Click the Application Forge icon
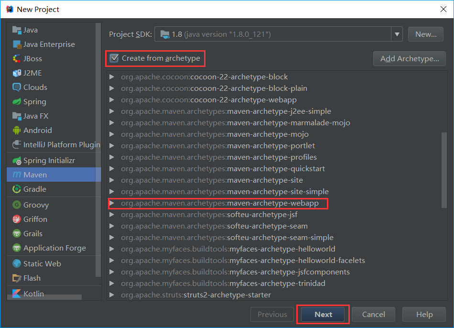The height and width of the screenshot is (328, 454). (17, 248)
